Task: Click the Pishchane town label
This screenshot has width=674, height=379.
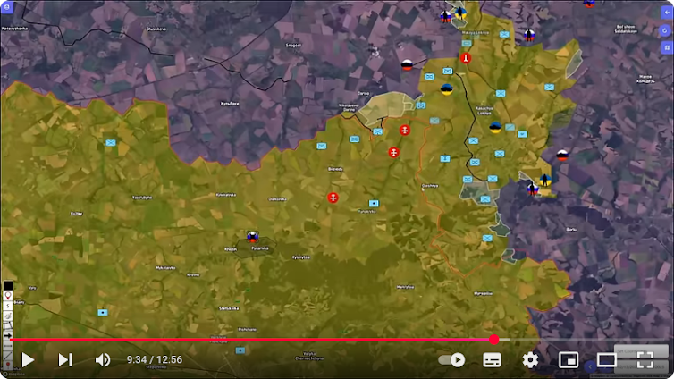Action: tap(247, 330)
